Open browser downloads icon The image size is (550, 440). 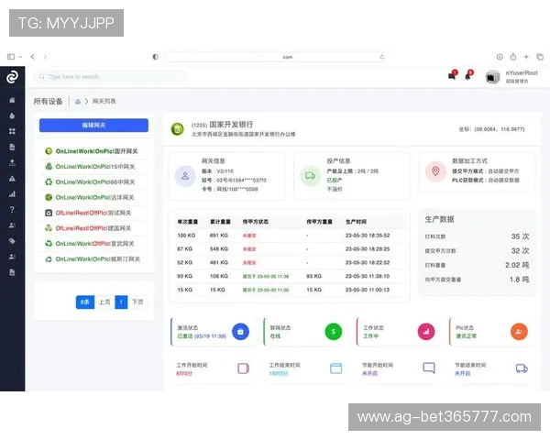point(500,57)
